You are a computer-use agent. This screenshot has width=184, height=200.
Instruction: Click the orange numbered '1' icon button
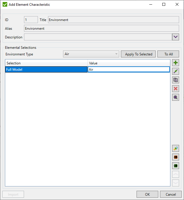click(x=175, y=157)
